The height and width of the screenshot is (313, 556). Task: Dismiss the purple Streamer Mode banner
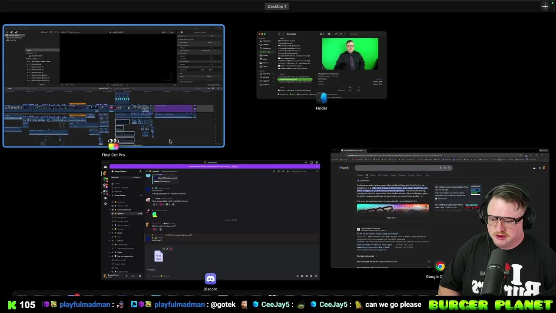[317, 166]
